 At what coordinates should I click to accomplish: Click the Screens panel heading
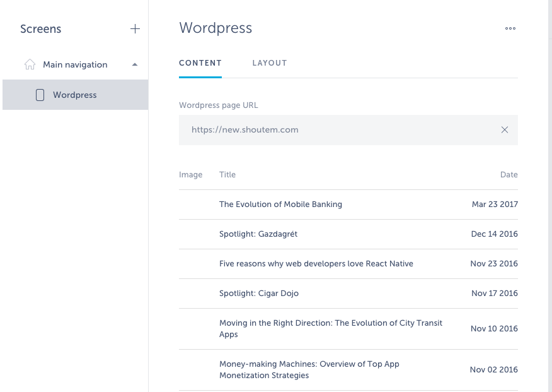40,29
